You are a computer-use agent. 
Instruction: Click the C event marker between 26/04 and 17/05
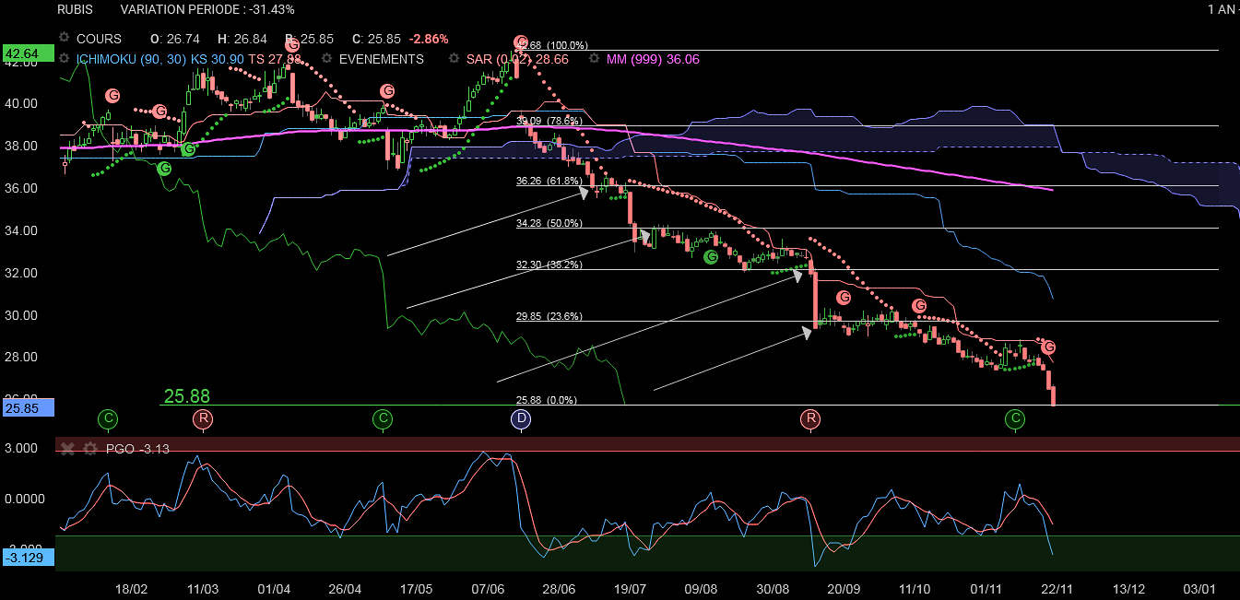(383, 419)
